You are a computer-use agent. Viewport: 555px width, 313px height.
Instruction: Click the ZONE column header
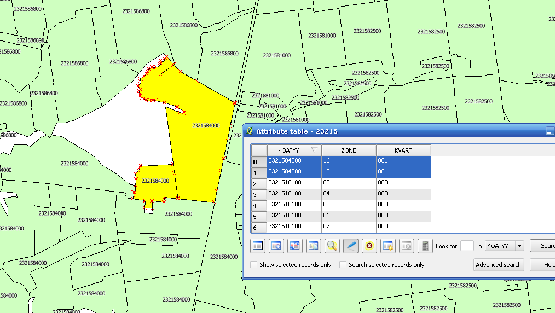(x=349, y=150)
